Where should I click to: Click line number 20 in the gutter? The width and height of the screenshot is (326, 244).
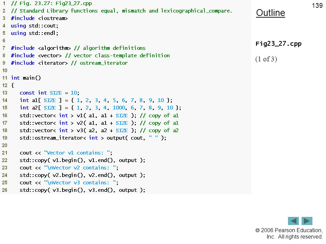click(4, 145)
